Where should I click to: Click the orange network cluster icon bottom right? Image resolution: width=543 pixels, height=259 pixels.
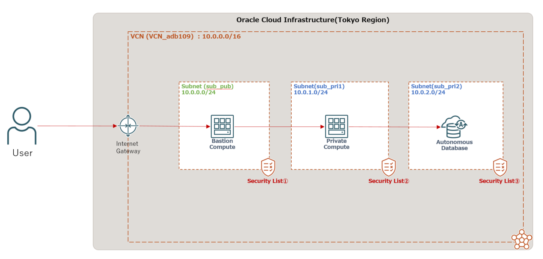pos(521,240)
